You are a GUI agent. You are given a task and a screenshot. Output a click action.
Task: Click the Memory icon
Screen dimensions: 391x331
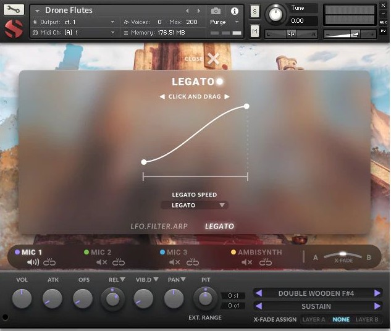click(126, 33)
